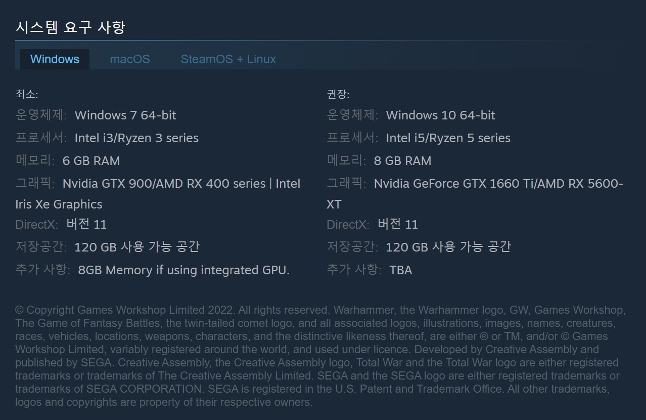Click the 'TBA' additional notes value
Viewport: 646px width, 420px height.
pyautogui.click(x=401, y=270)
